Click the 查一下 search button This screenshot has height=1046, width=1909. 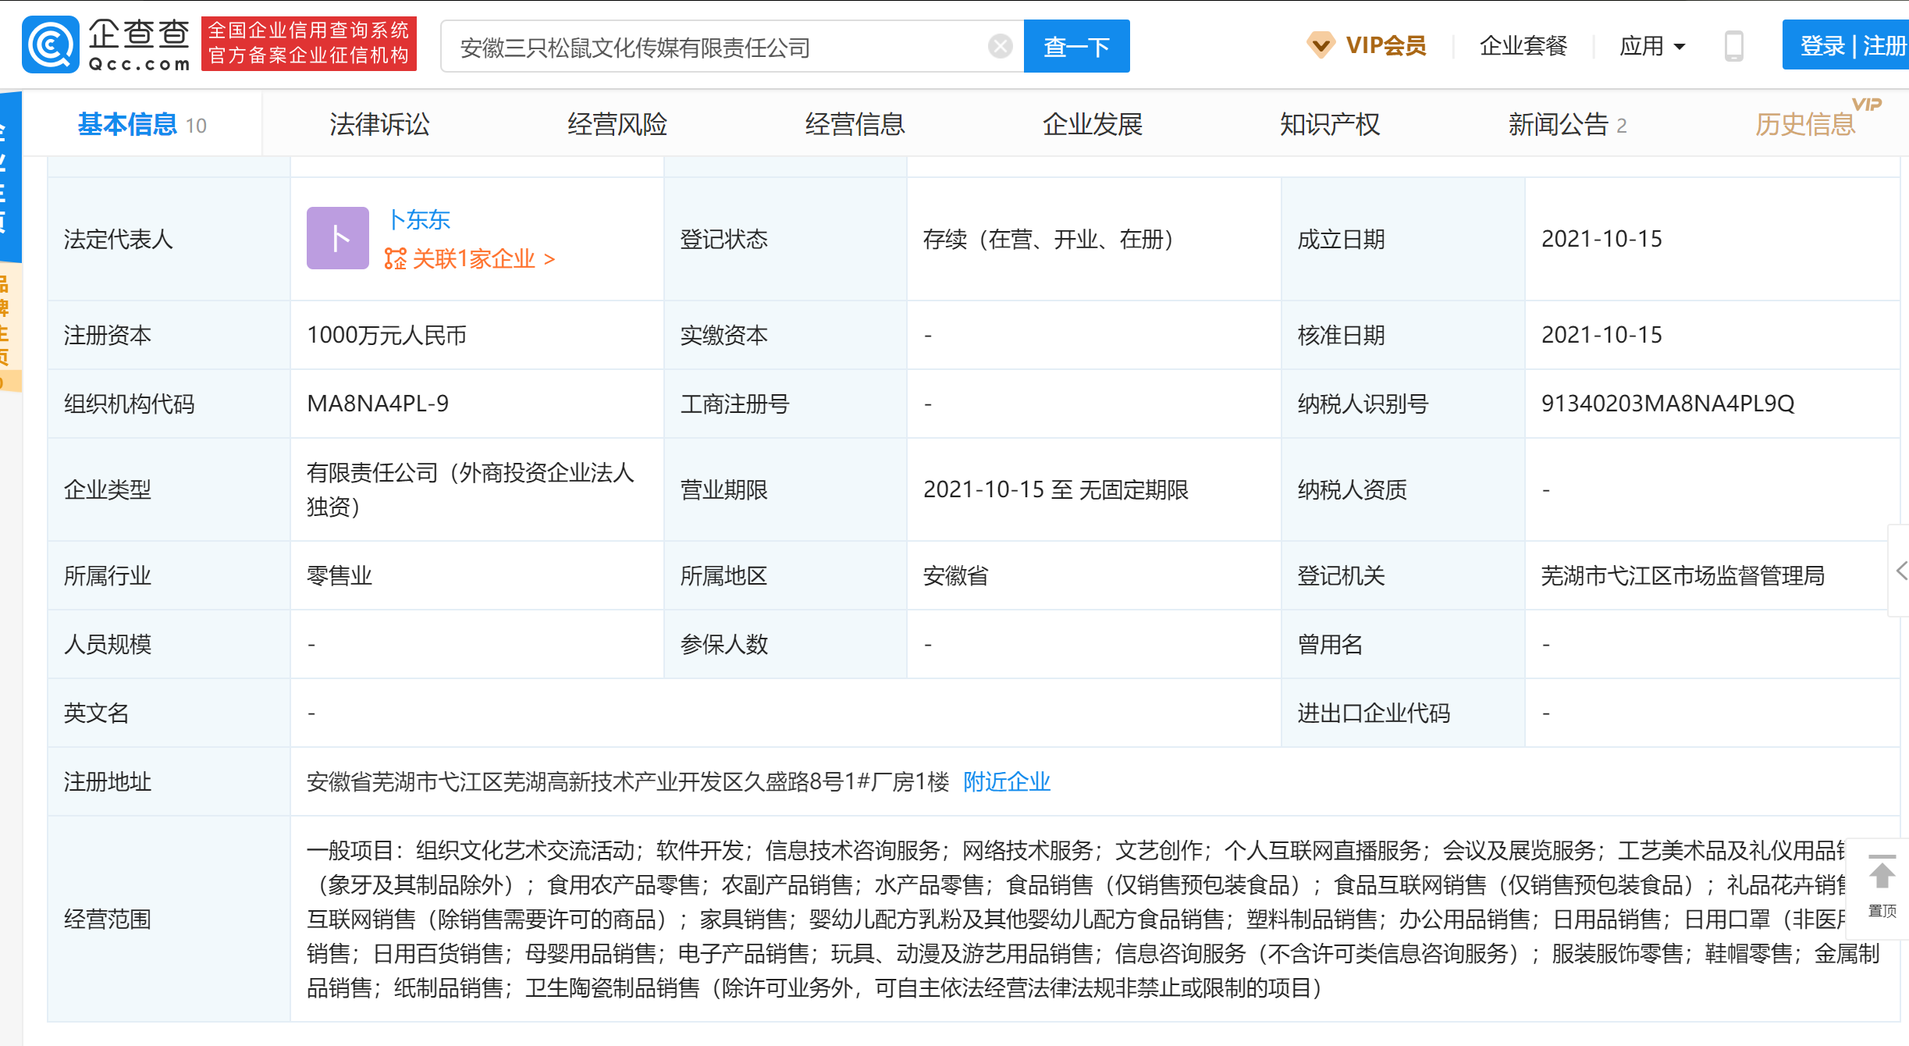1076,46
